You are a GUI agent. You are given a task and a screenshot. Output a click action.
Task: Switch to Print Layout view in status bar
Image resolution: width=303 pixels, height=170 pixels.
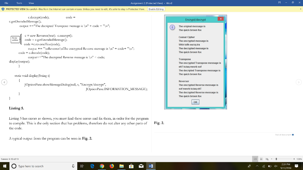pyautogui.click(x=261, y=159)
